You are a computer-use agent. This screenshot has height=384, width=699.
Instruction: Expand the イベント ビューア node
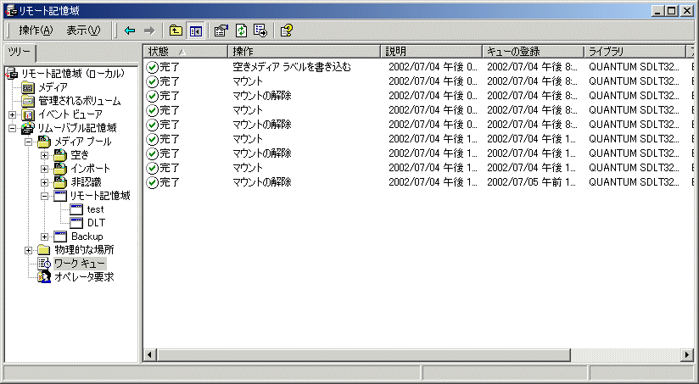pyautogui.click(x=13, y=115)
